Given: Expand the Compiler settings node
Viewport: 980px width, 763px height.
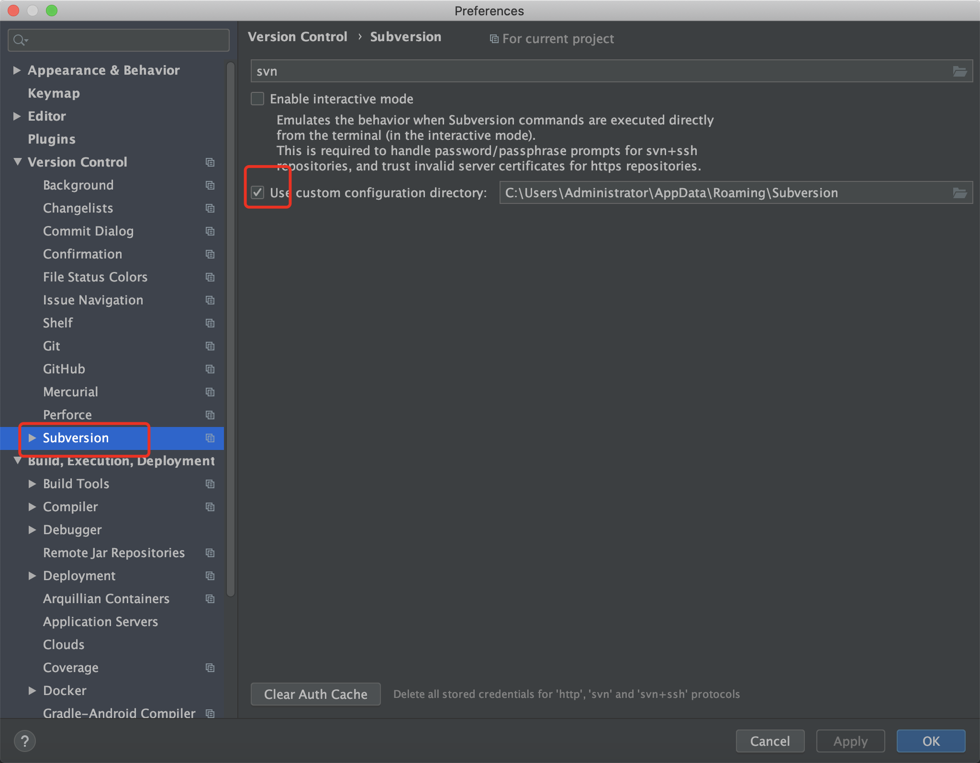Looking at the screenshot, I should pos(32,506).
